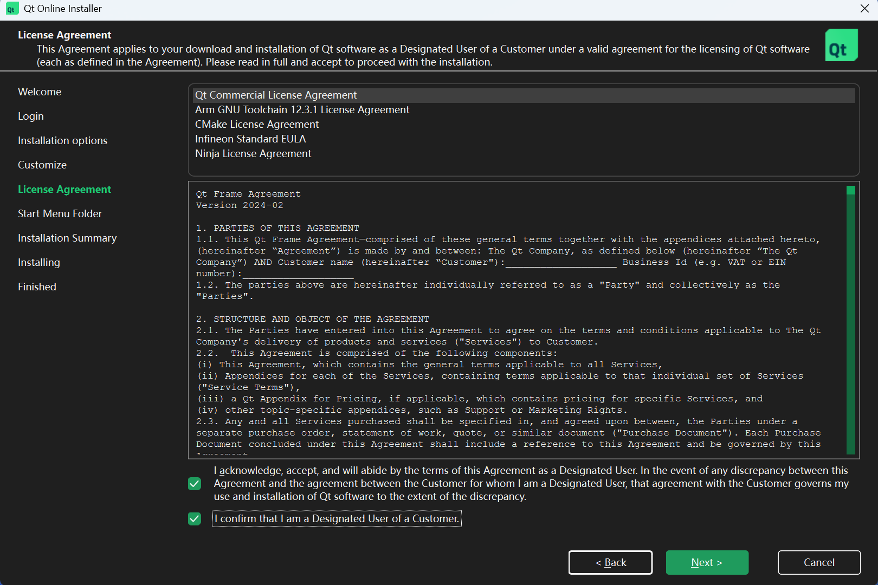Image resolution: width=878 pixels, height=585 pixels.
Task: Click the Finished step in sidebar
Action: coord(37,287)
